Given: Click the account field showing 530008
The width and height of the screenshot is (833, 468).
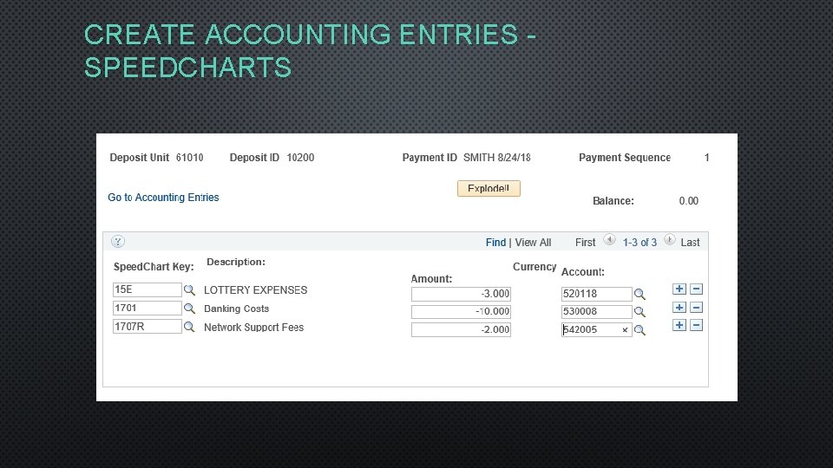Looking at the screenshot, I should click(597, 311).
